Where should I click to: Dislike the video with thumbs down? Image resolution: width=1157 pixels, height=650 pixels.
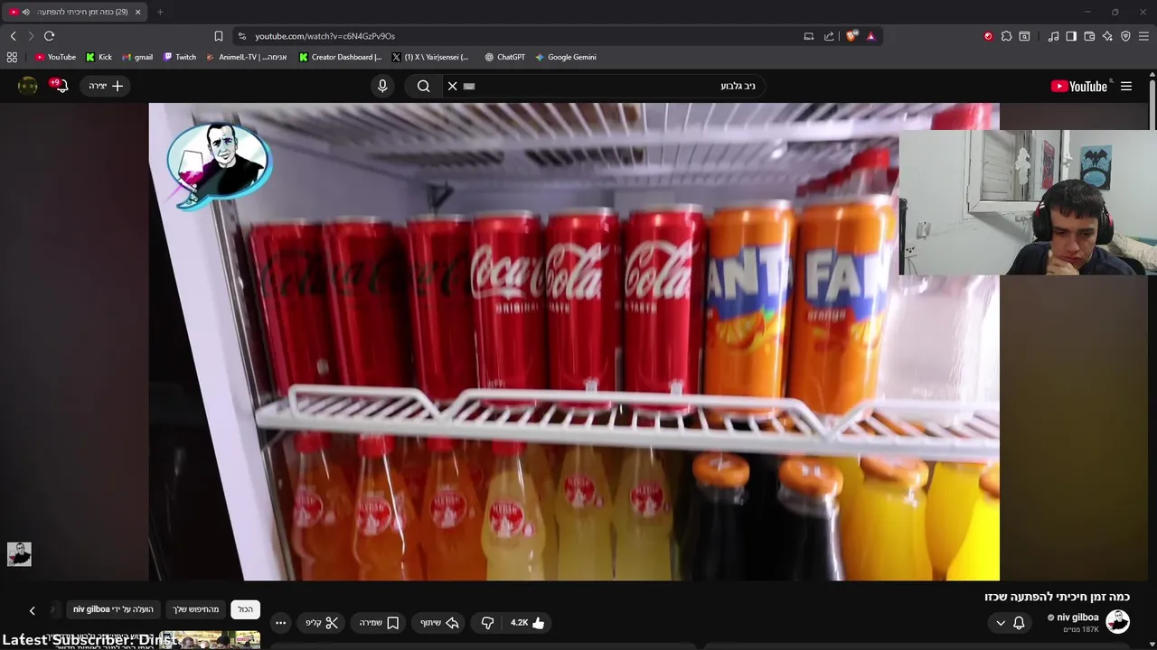pos(487,623)
